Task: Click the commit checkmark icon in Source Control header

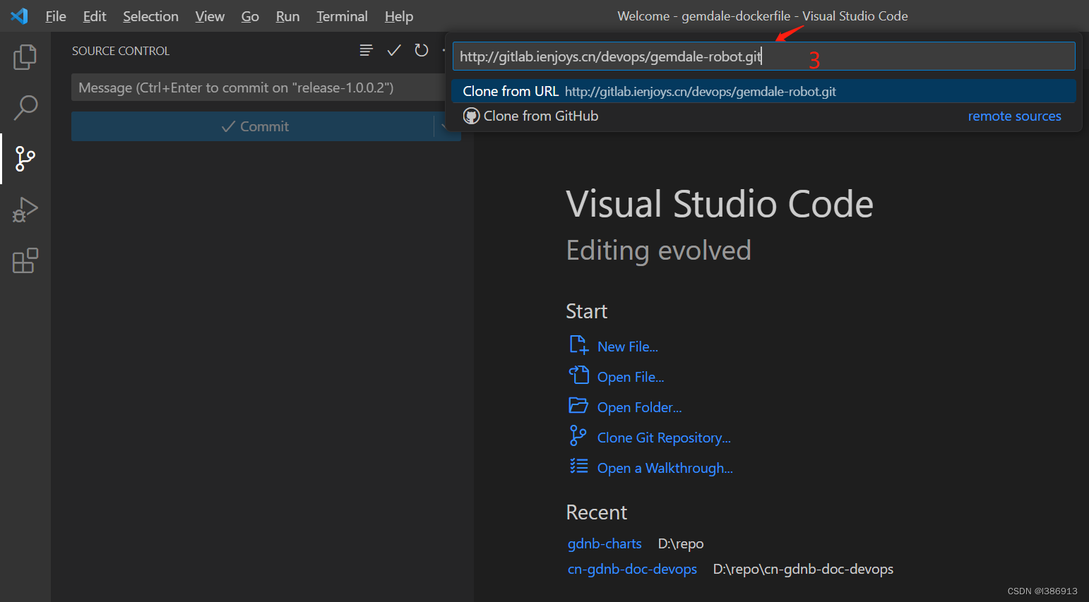Action: (393, 50)
